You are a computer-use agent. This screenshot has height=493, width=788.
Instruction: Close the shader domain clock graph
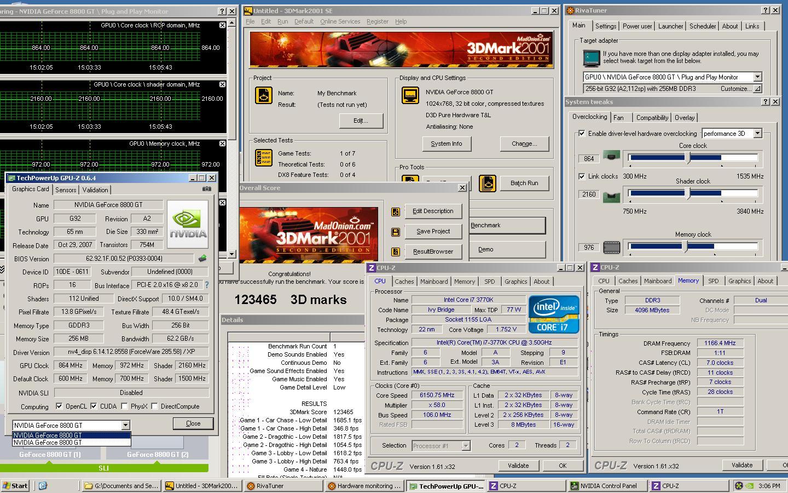pyautogui.click(x=222, y=84)
